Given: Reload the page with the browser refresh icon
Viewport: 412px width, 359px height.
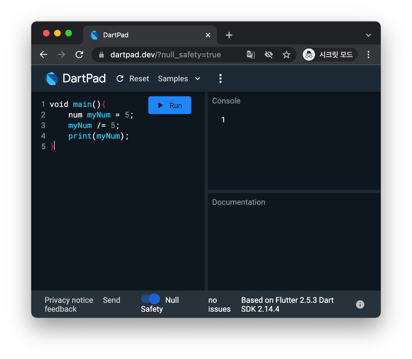Looking at the screenshot, I should point(79,55).
